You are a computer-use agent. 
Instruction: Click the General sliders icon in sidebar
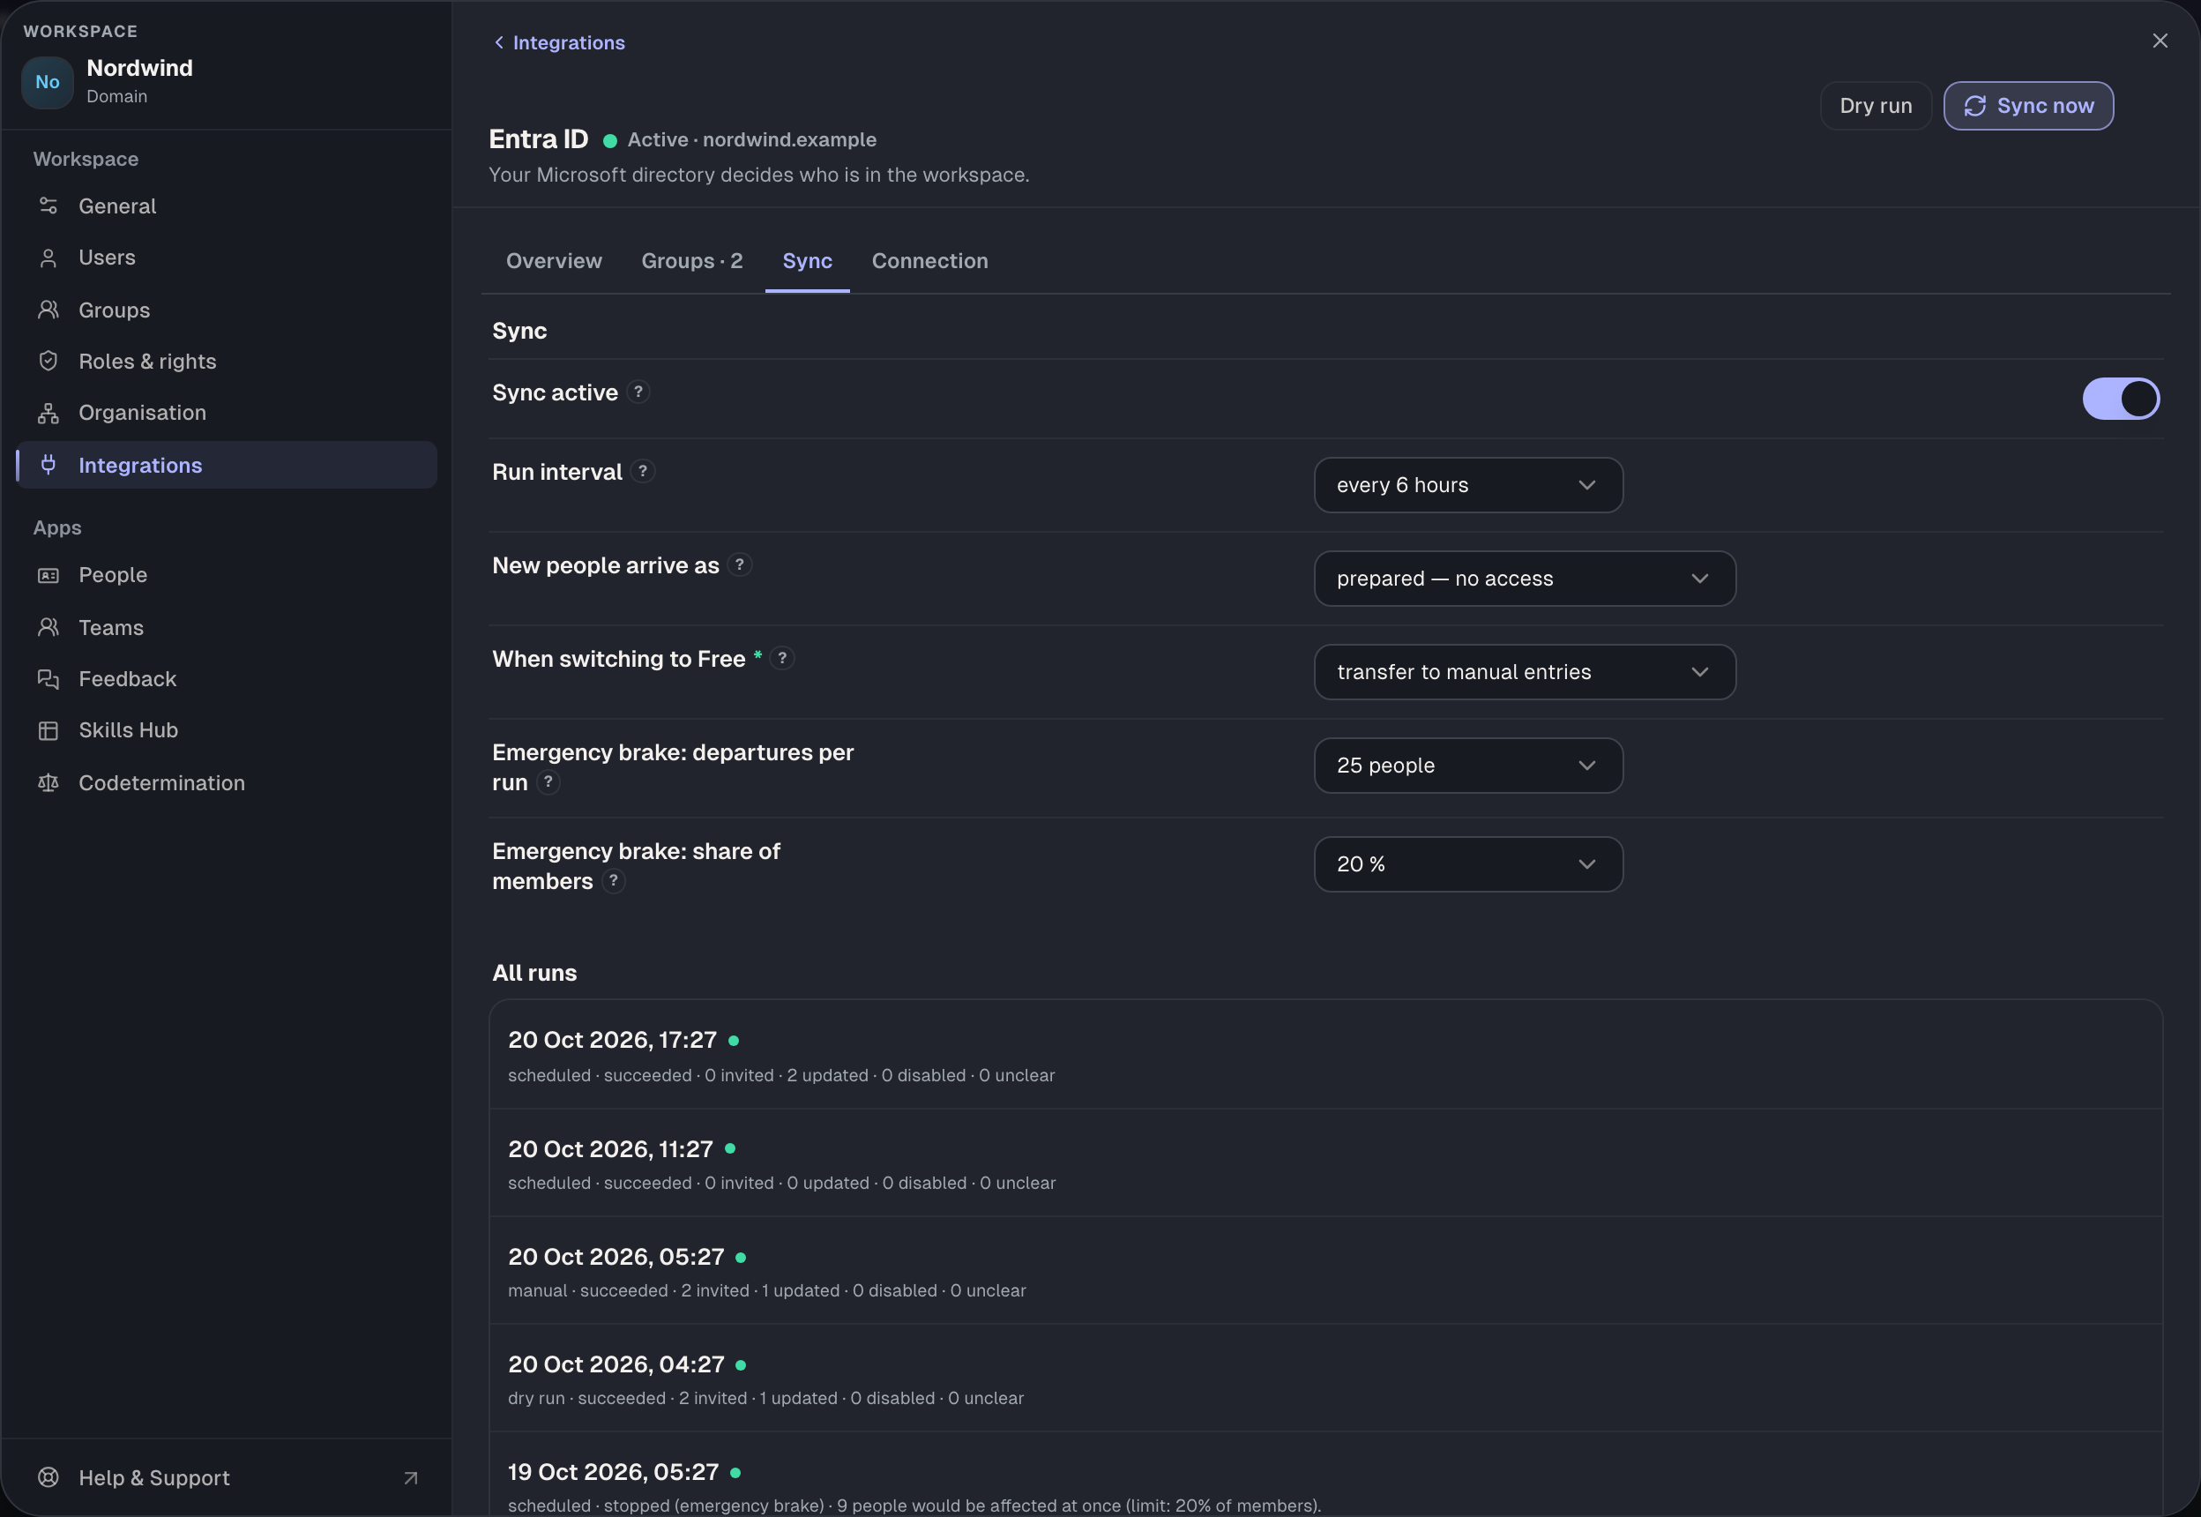coord(48,206)
